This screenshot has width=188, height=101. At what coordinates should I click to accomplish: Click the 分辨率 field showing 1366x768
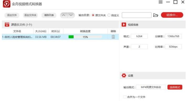pyautogui.click(x=173, y=36)
